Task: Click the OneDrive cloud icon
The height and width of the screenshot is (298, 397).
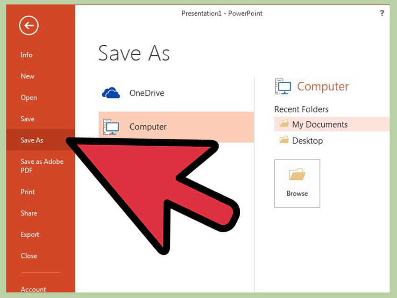Action: [111, 93]
